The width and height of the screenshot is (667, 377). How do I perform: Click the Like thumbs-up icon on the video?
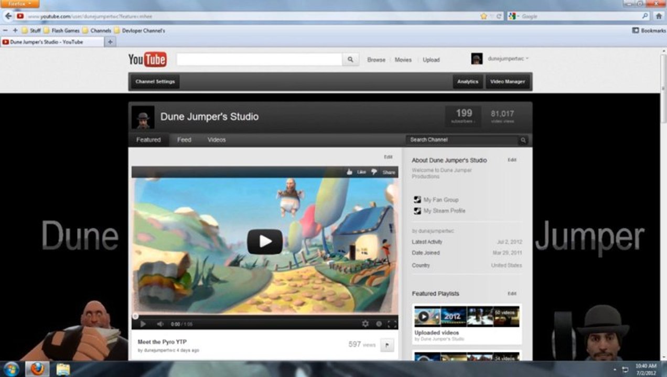(x=350, y=172)
